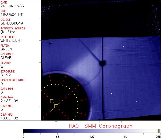Click the colorbar near the 127 mark

point(92,131)
